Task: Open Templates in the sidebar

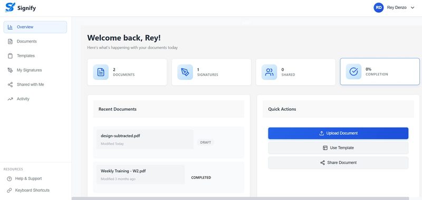Action: pyautogui.click(x=35, y=56)
